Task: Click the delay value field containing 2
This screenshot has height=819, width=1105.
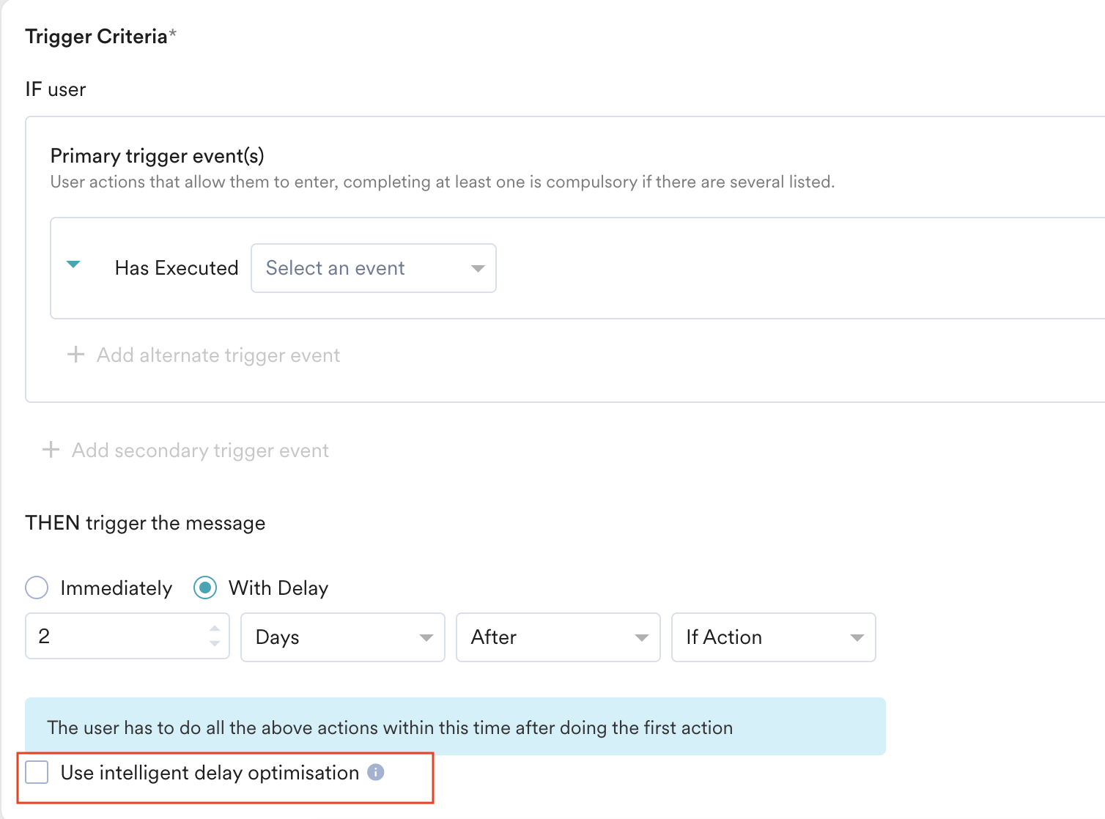Action: pos(117,636)
